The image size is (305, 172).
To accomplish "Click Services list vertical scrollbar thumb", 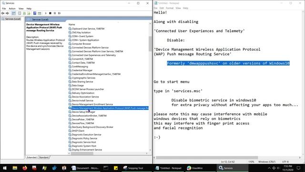I will (x=150, y=43).
